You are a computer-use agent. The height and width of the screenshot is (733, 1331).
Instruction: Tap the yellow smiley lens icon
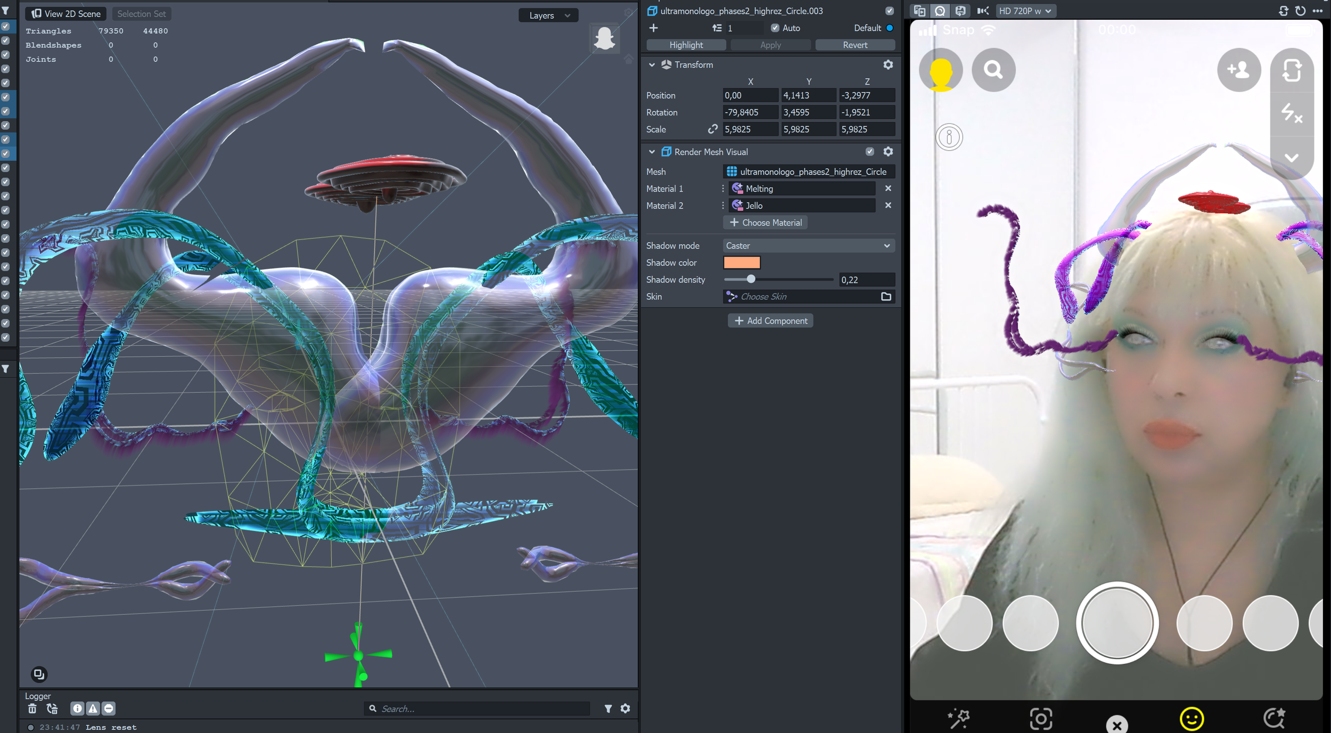click(x=1192, y=719)
